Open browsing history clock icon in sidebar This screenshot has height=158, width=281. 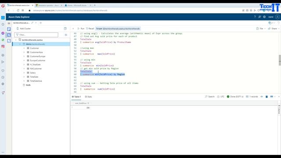[x=3, y=77]
